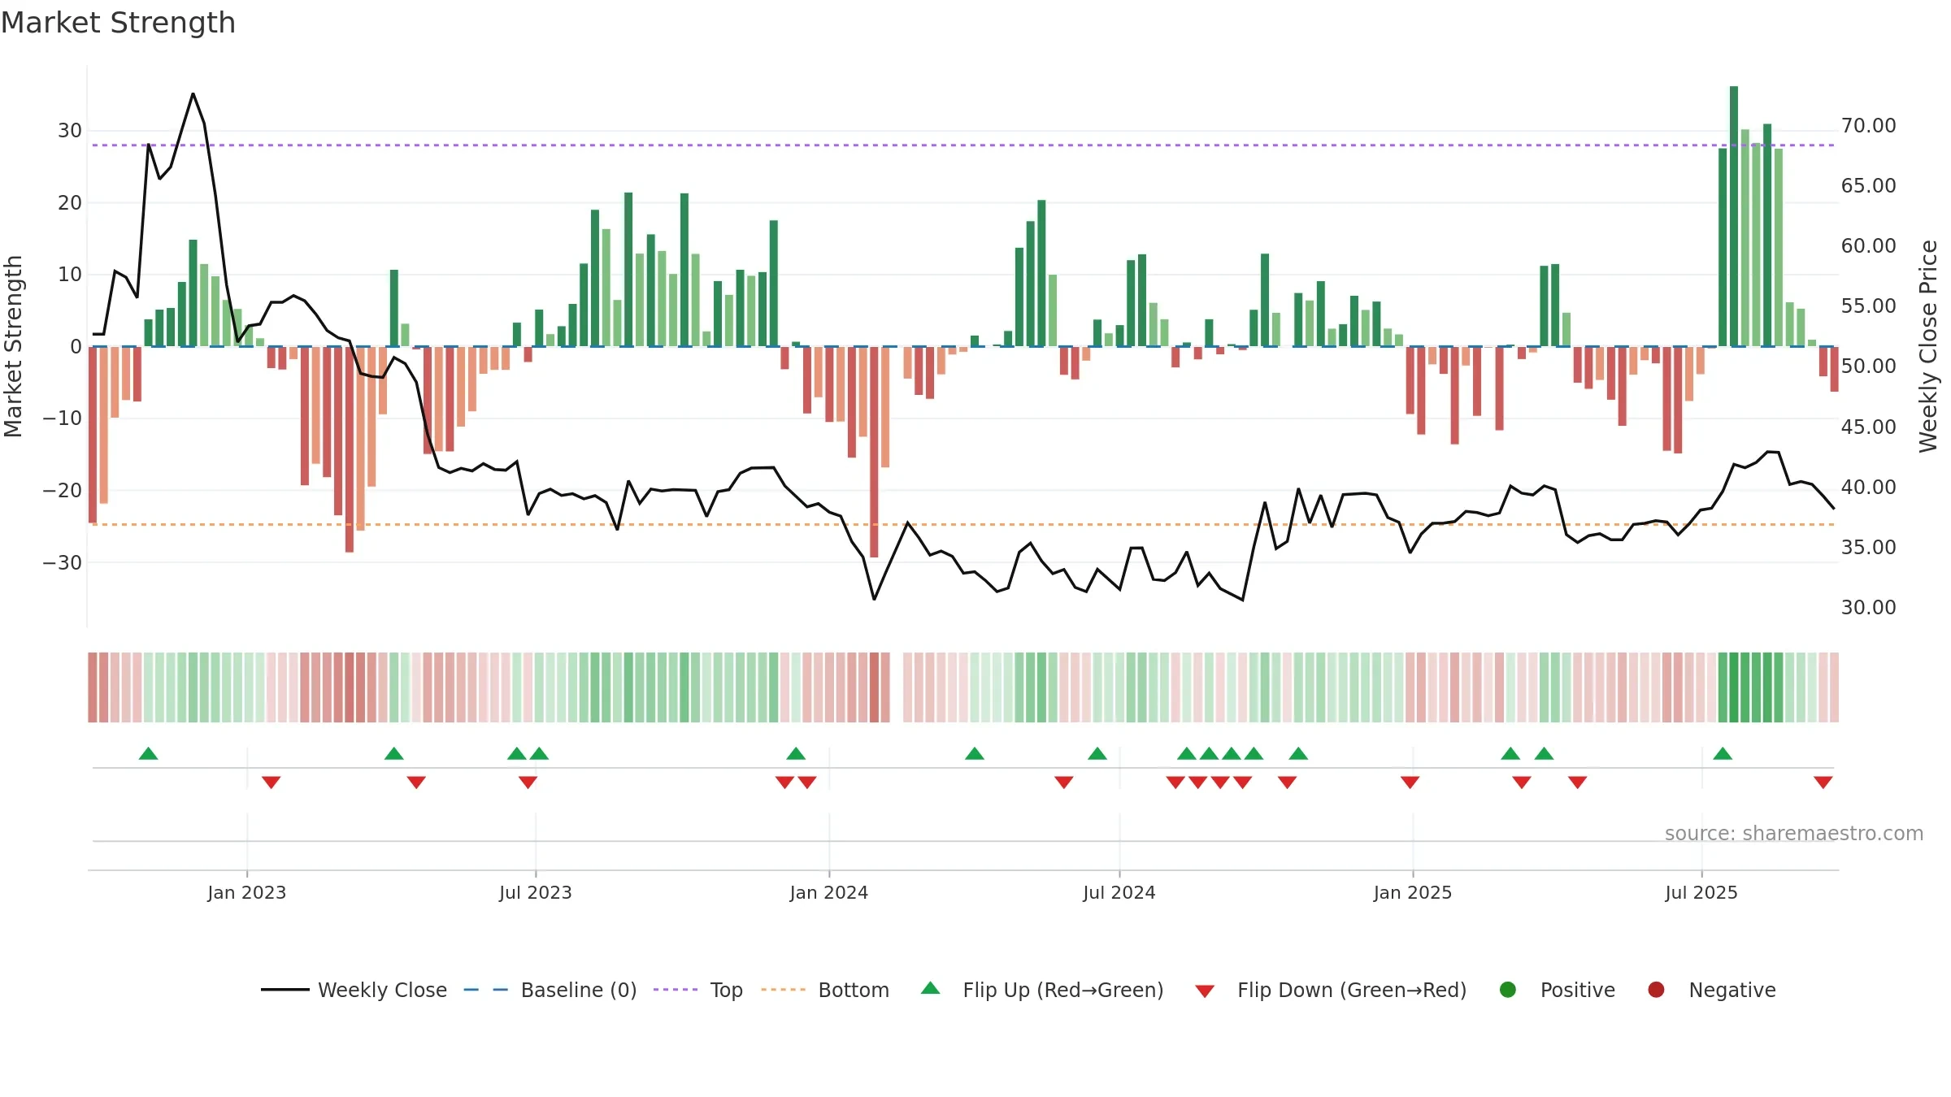Click the 70.00 right axis tick label

point(1869,126)
